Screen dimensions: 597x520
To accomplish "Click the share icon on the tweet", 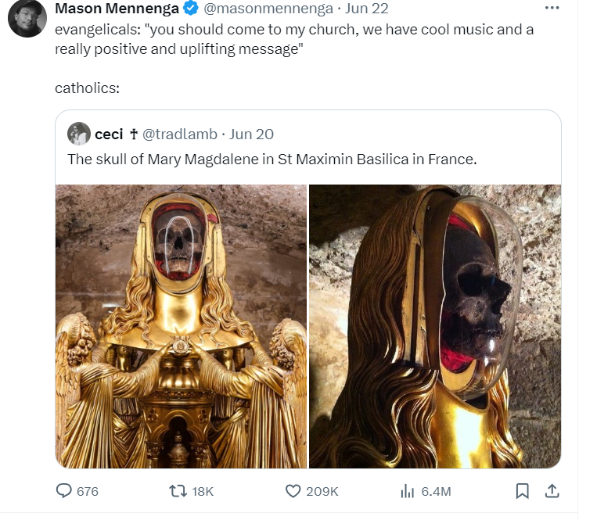I will coord(552,491).
